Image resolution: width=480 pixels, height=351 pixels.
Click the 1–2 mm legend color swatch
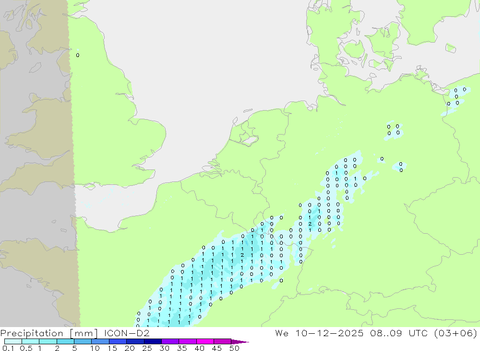coord(48,341)
